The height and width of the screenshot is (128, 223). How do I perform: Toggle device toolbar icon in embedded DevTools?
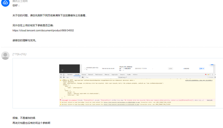coord(64,74)
